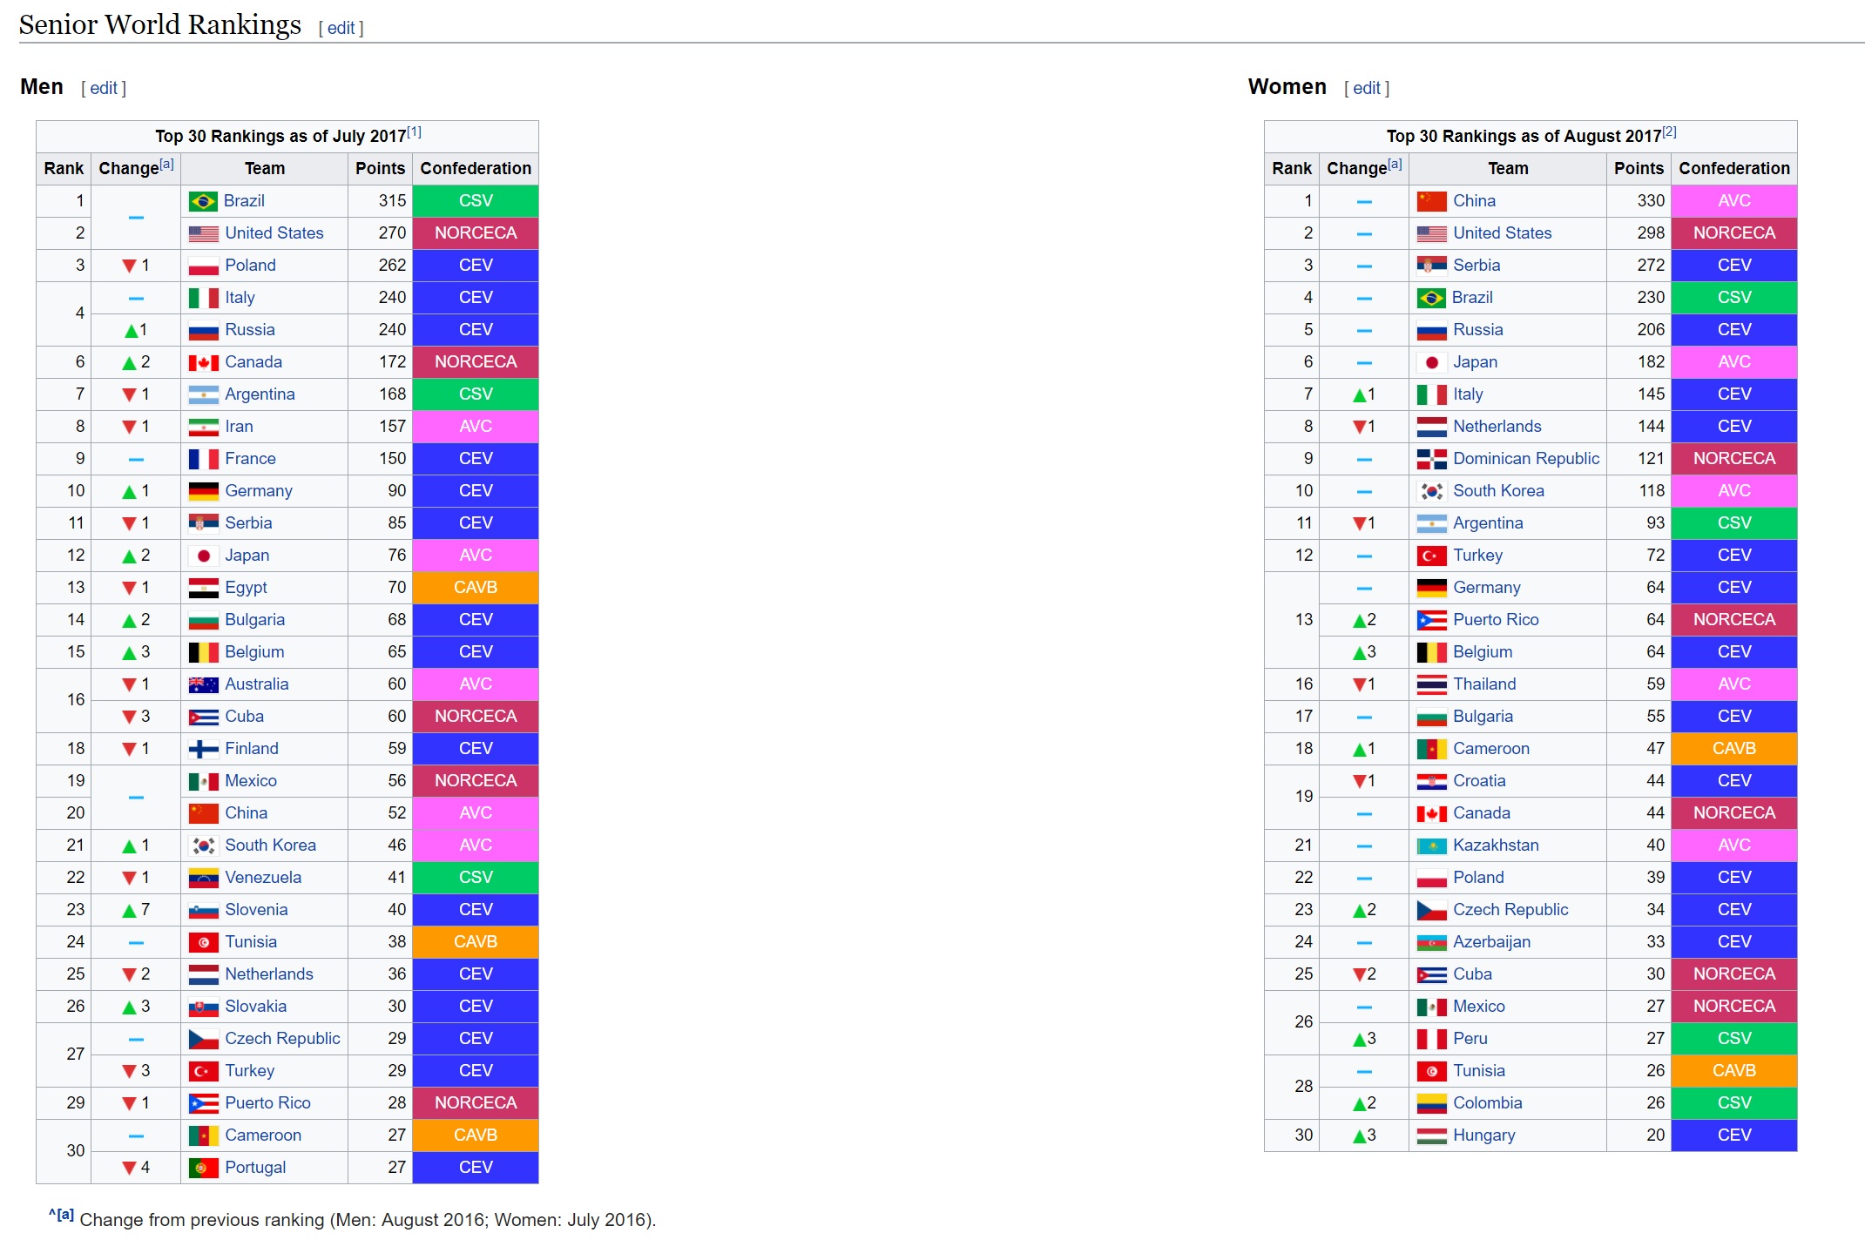The width and height of the screenshot is (1865, 1260).
Task: Click points value 330 in Women table
Action: tap(1651, 201)
